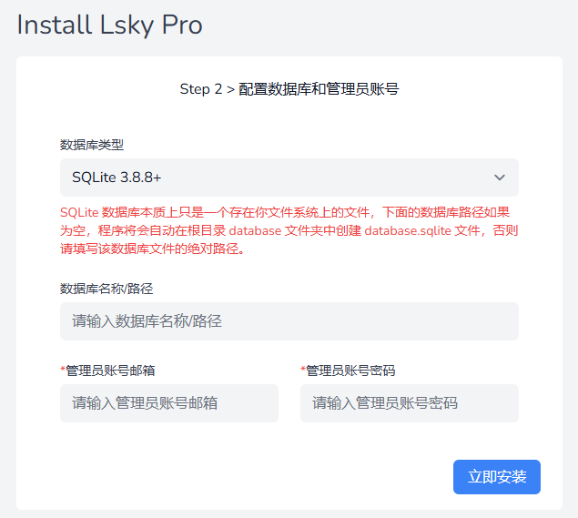Open the 数据库类型 dropdown showing SQLite 3.8.8+
This screenshot has width=578, height=518.
point(289,178)
